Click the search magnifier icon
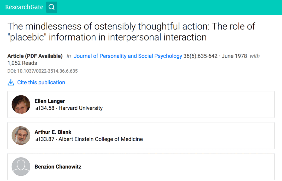The width and height of the screenshot is (282, 181). (x=52, y=7)
